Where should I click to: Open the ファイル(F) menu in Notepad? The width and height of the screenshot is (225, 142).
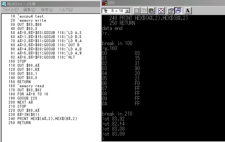click(11, 10)
